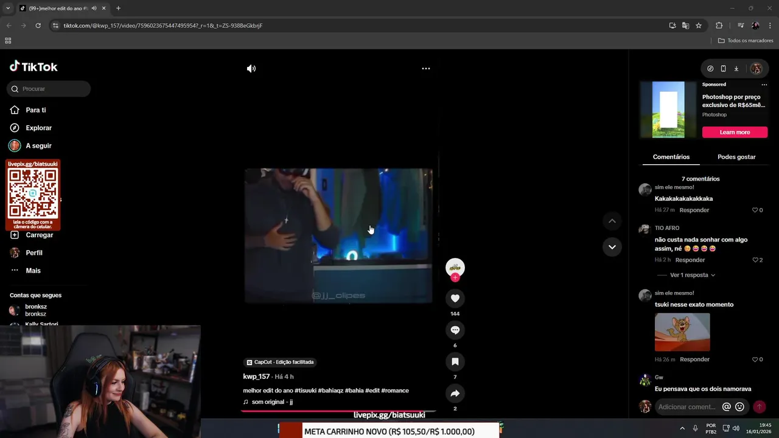Open the kwp_157 creator profile link
Viewport: 779px width, 438px height.
pos(256,377)
